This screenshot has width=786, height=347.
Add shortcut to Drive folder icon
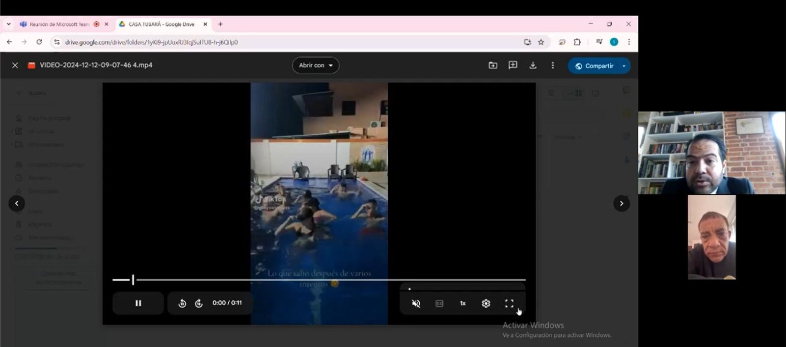tap(493, 65)
